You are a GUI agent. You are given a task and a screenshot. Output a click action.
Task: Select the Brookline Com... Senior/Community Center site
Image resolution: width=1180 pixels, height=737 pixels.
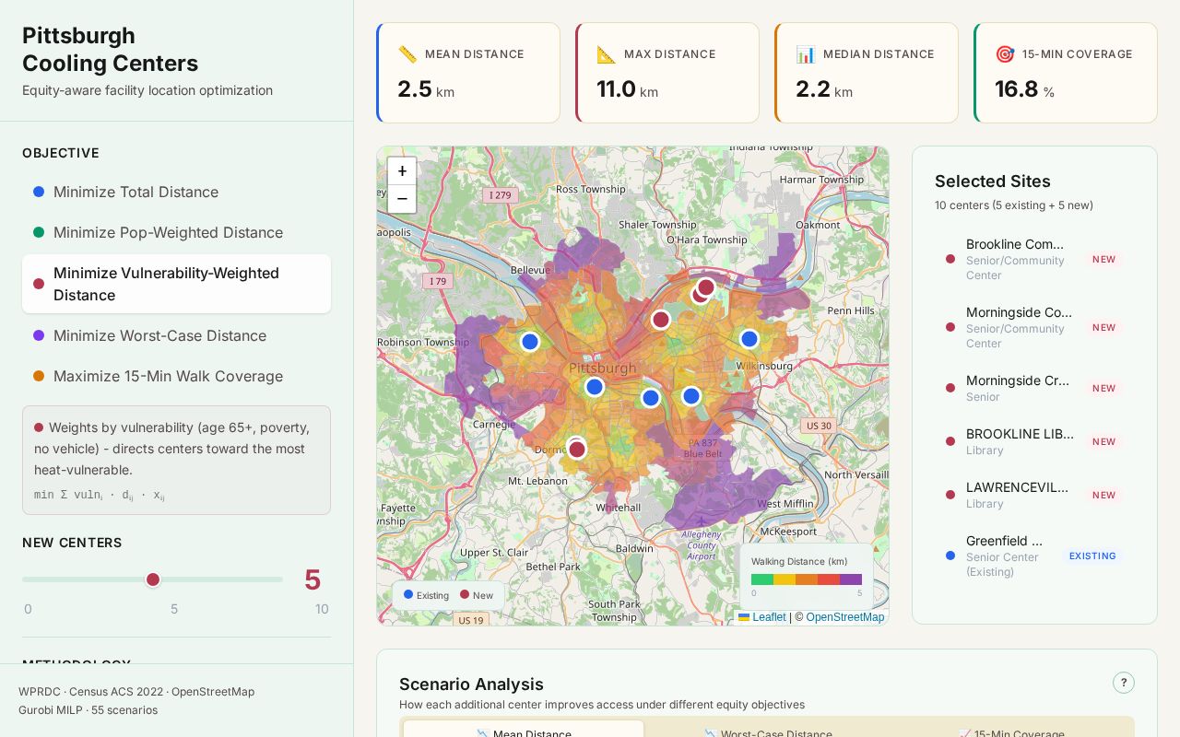(1034, 259)
